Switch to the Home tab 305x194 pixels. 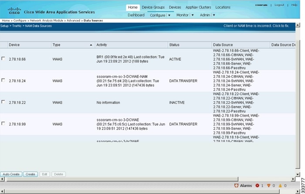(132, 7)
